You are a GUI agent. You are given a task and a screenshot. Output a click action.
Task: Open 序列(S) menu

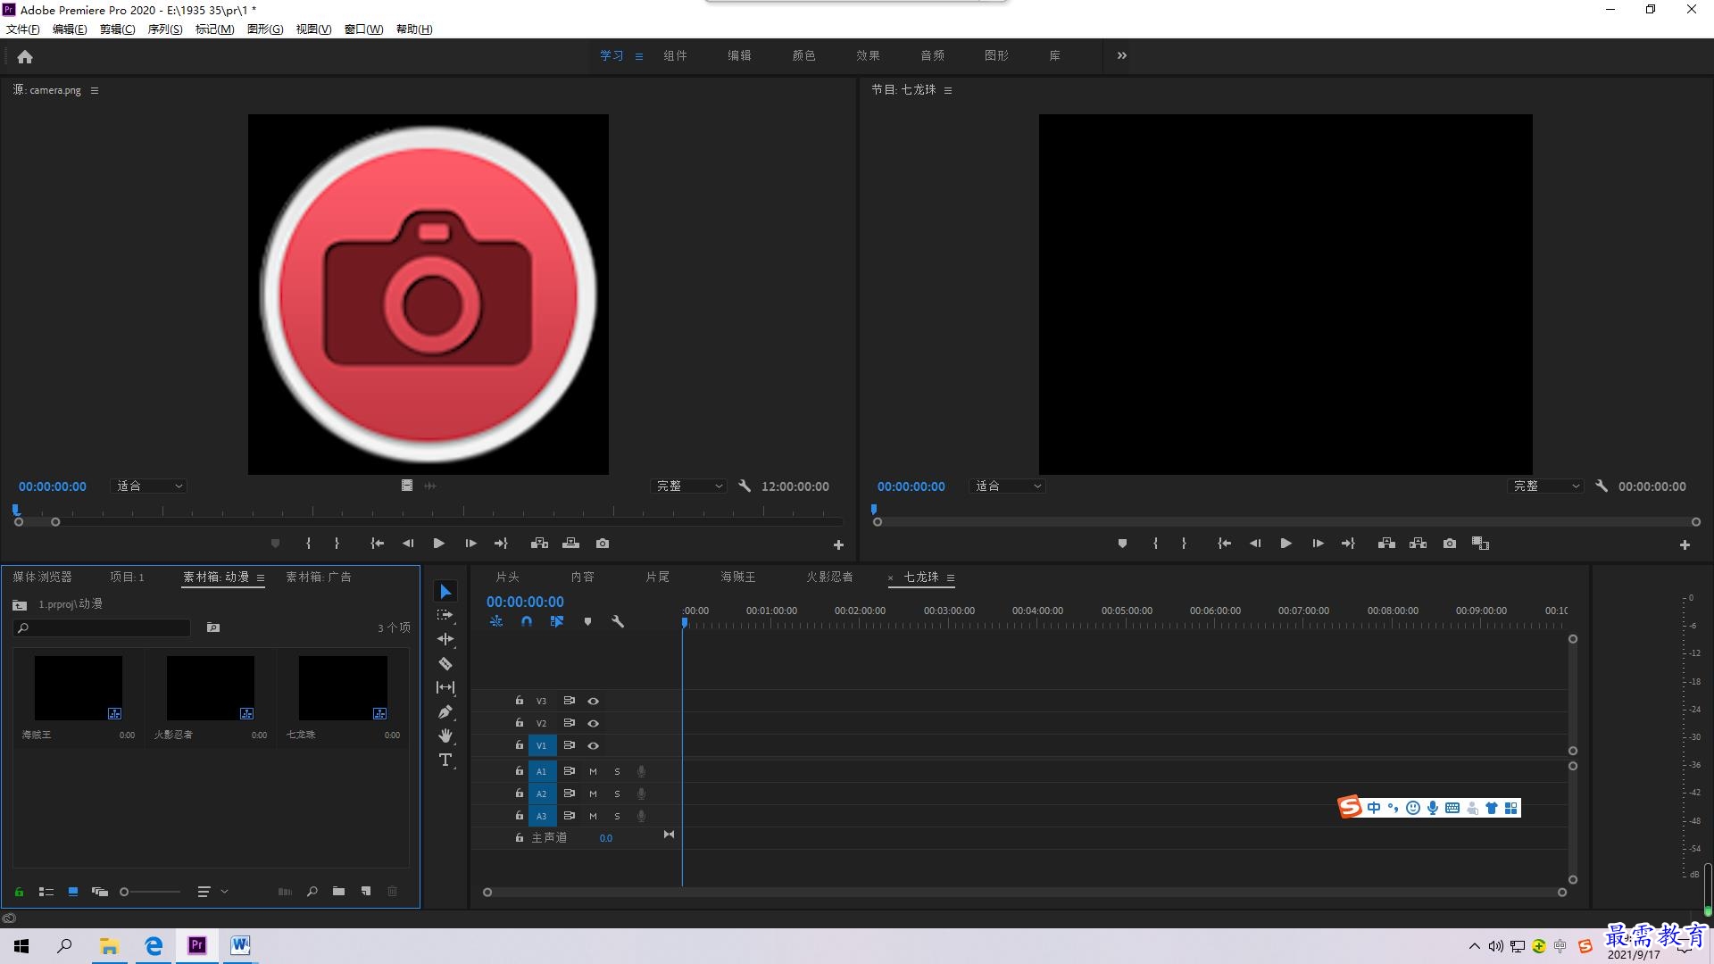point(165,29)
